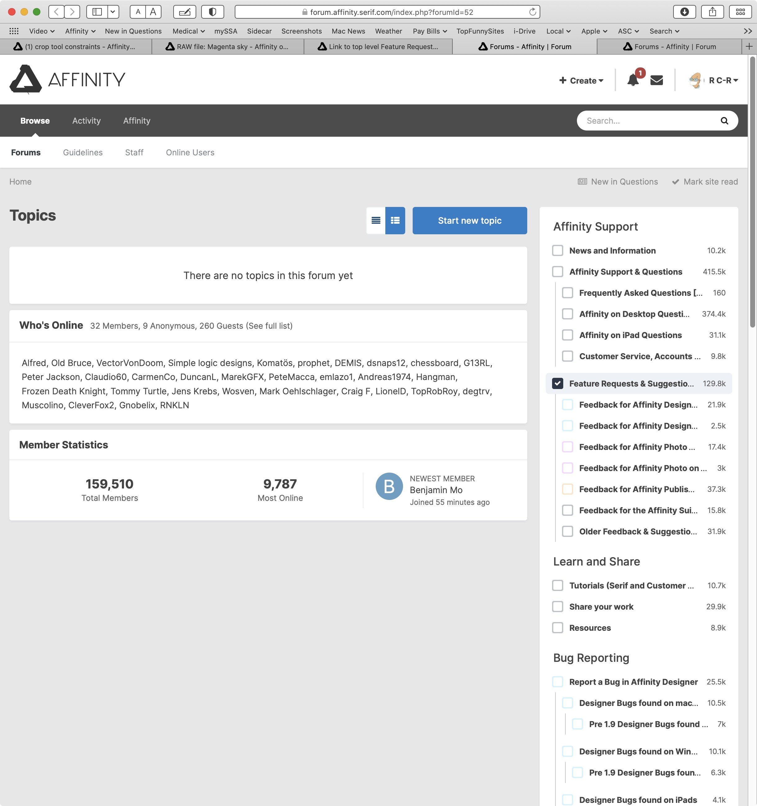Image resolution: width=757 pixels, height=806 pixels.
Task: Switch to expanded list view icon
Action: [x=395, y=221]
